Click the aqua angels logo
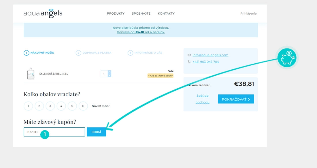This screenshot has height=168, width=317. (x=43, y=13)
